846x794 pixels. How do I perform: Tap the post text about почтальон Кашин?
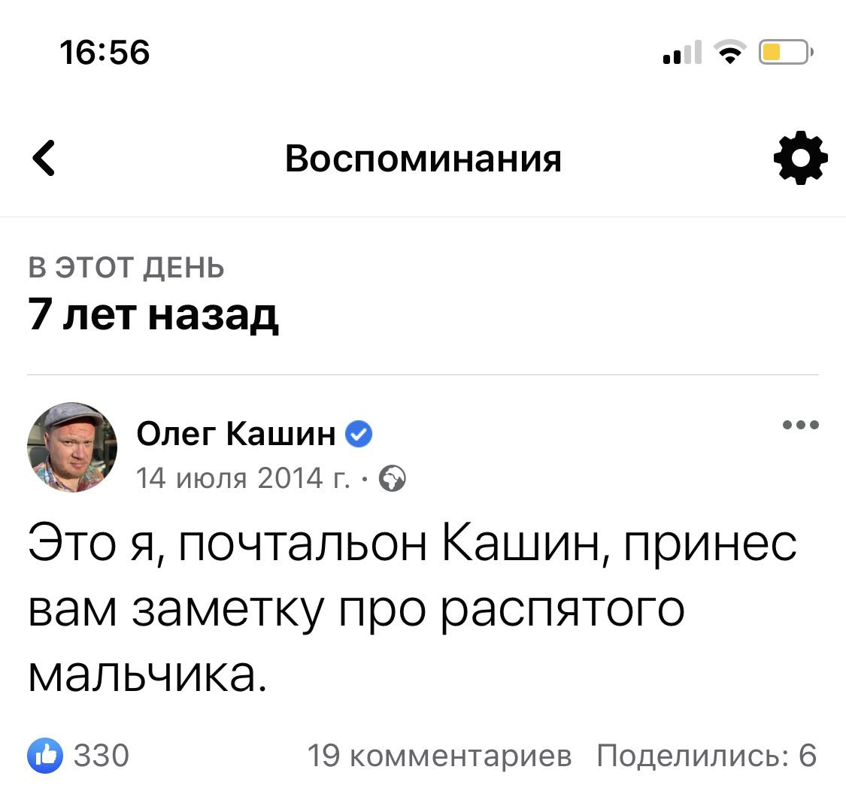(x=411, y=608)
